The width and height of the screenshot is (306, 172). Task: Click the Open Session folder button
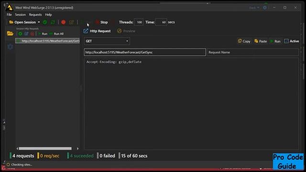22,22
